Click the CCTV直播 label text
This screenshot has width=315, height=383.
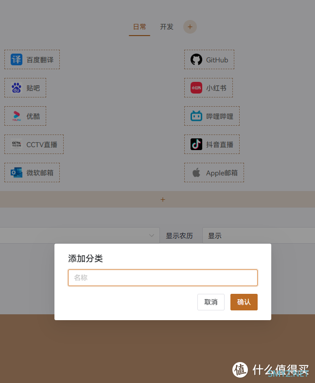[42, 145]
